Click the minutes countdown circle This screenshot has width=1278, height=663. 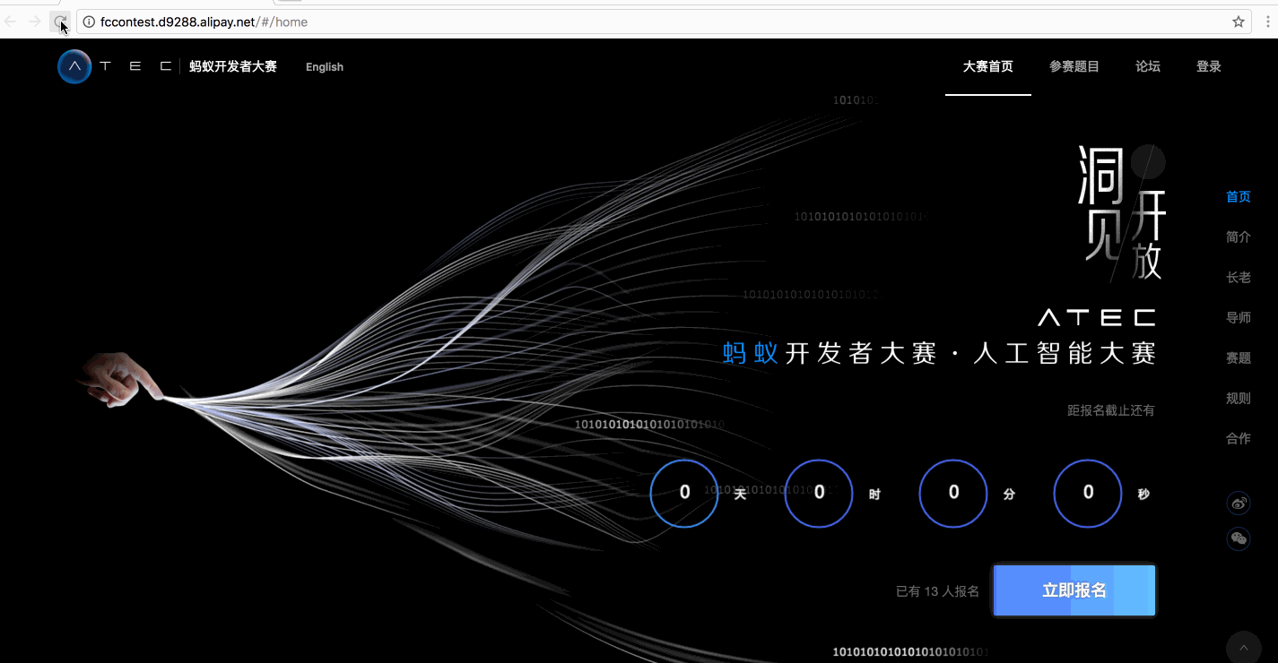[x=953, y=493]
